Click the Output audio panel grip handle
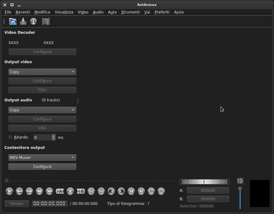The width and height of the screenshot is (274, 214). click(78, 101)
